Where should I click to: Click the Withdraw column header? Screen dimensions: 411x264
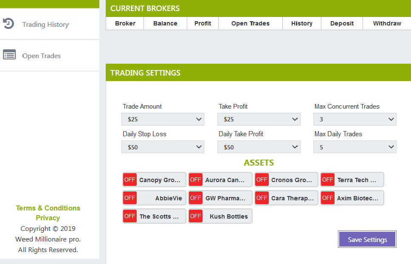[x=387, y=24]
